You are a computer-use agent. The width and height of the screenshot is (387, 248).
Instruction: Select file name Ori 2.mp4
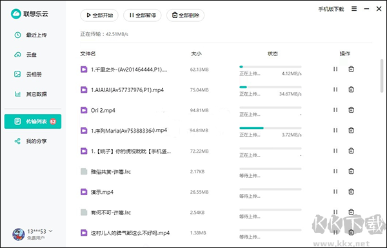click(103, 110)
